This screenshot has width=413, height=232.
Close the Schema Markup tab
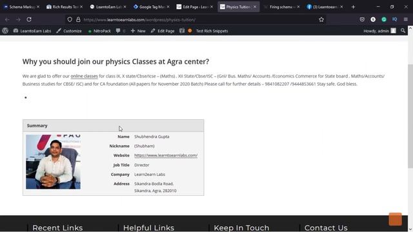click(38, 7)
